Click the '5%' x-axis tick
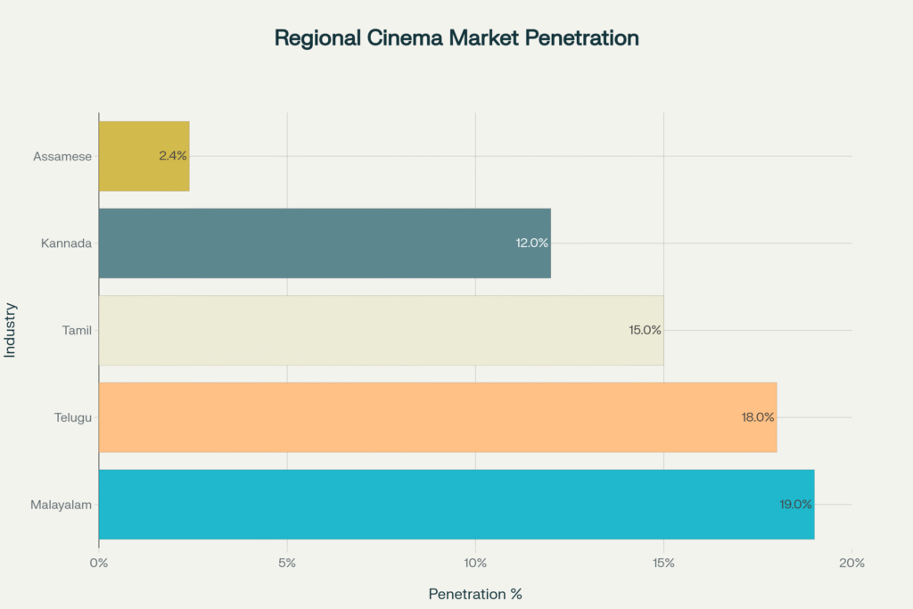The height and width of the screenshot is (609, 913). [x=287, y=563]
